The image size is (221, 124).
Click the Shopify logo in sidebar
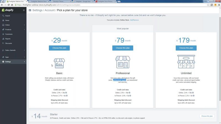8,10
